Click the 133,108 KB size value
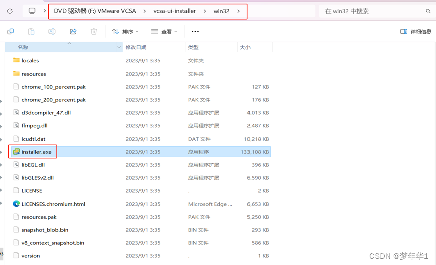Screen dimensions: 436x265 tap(255, 152)
